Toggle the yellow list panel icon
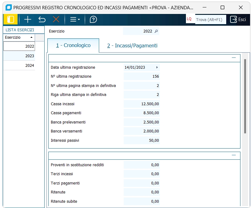Image resolution: width=251 pixels, height=208 pixels. (x=11, y=19)
